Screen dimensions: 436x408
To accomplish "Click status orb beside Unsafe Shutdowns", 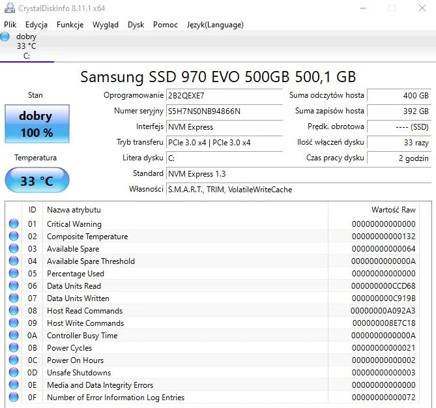I will point(14,373).
